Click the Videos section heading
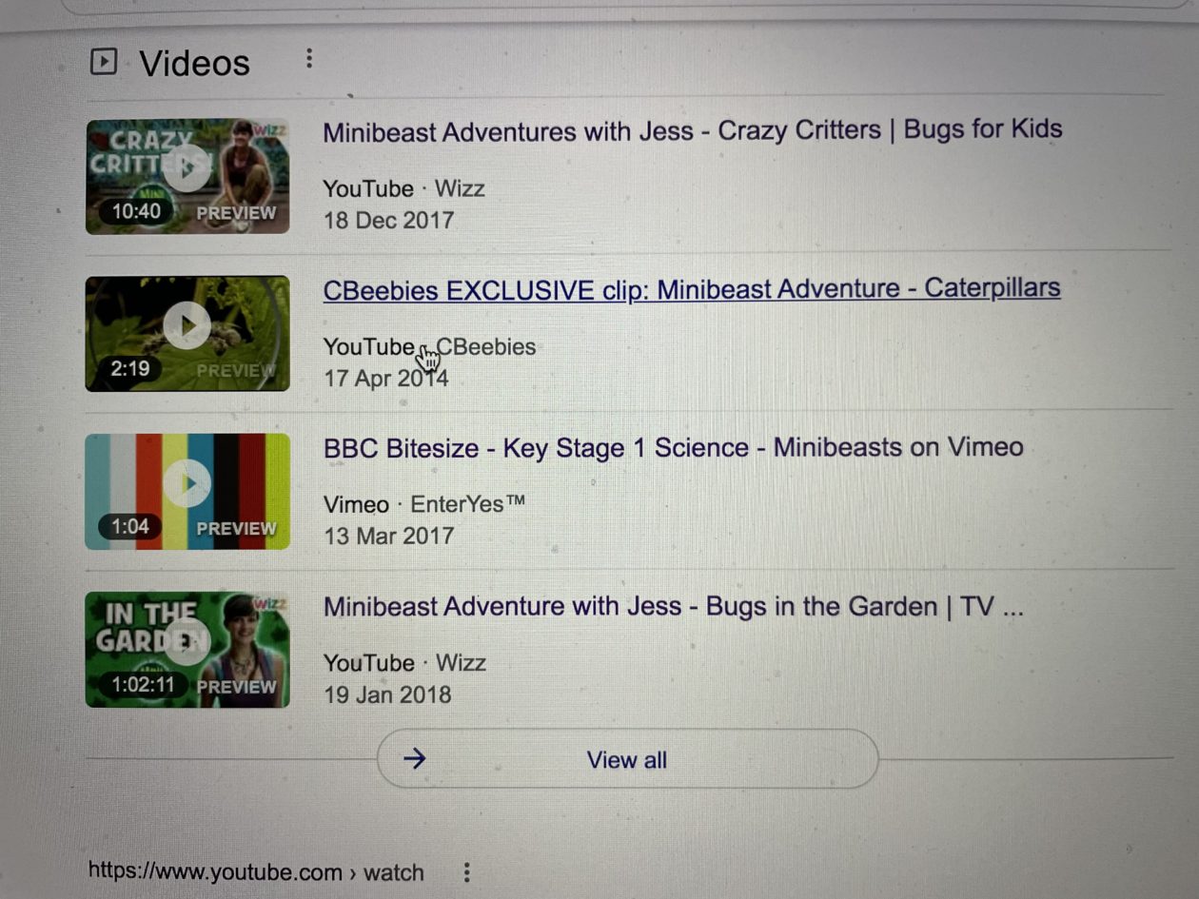This screenshot has width=1199, height=899. [194, 64]
